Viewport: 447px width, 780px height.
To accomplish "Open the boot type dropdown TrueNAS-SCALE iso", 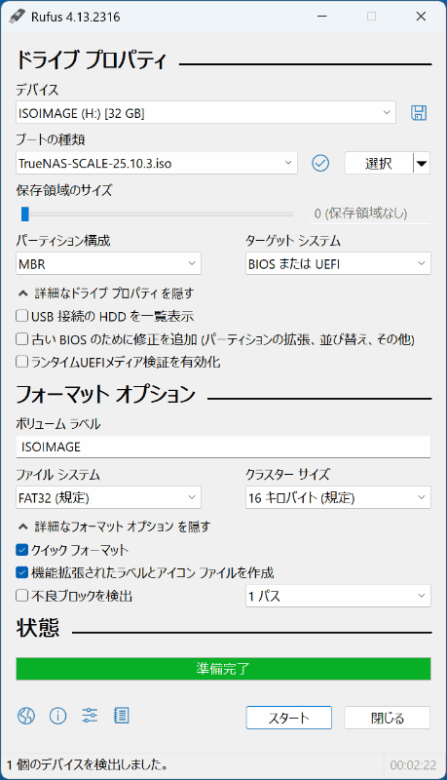I will pos(157,163).
